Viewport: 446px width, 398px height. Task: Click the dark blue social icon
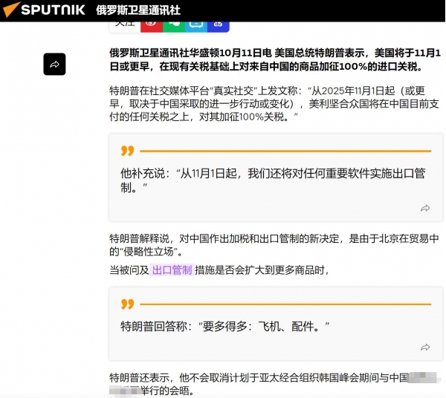pos(218,24)
